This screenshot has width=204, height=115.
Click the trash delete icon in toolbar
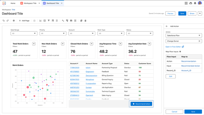tap(85, 20)
